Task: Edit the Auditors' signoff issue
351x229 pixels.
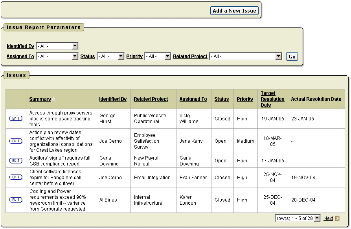Action: coord(16,161)
